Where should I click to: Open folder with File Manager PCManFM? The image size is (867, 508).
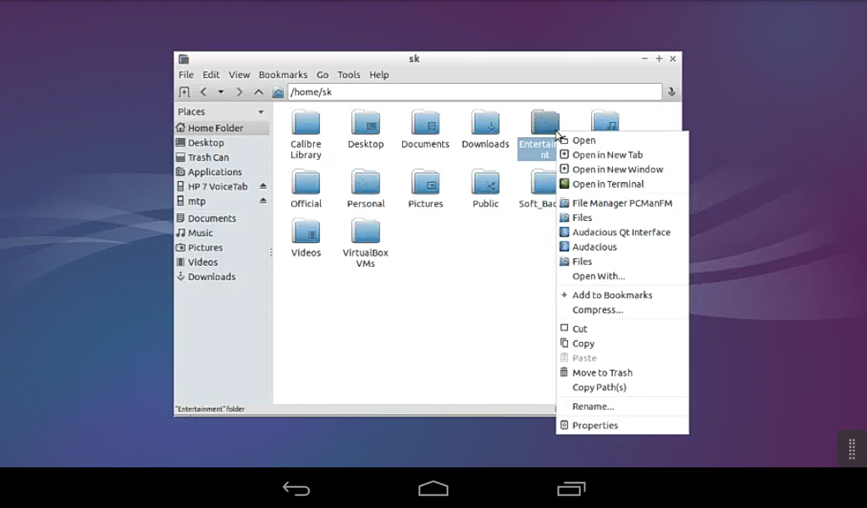click(x=622, y=203)
